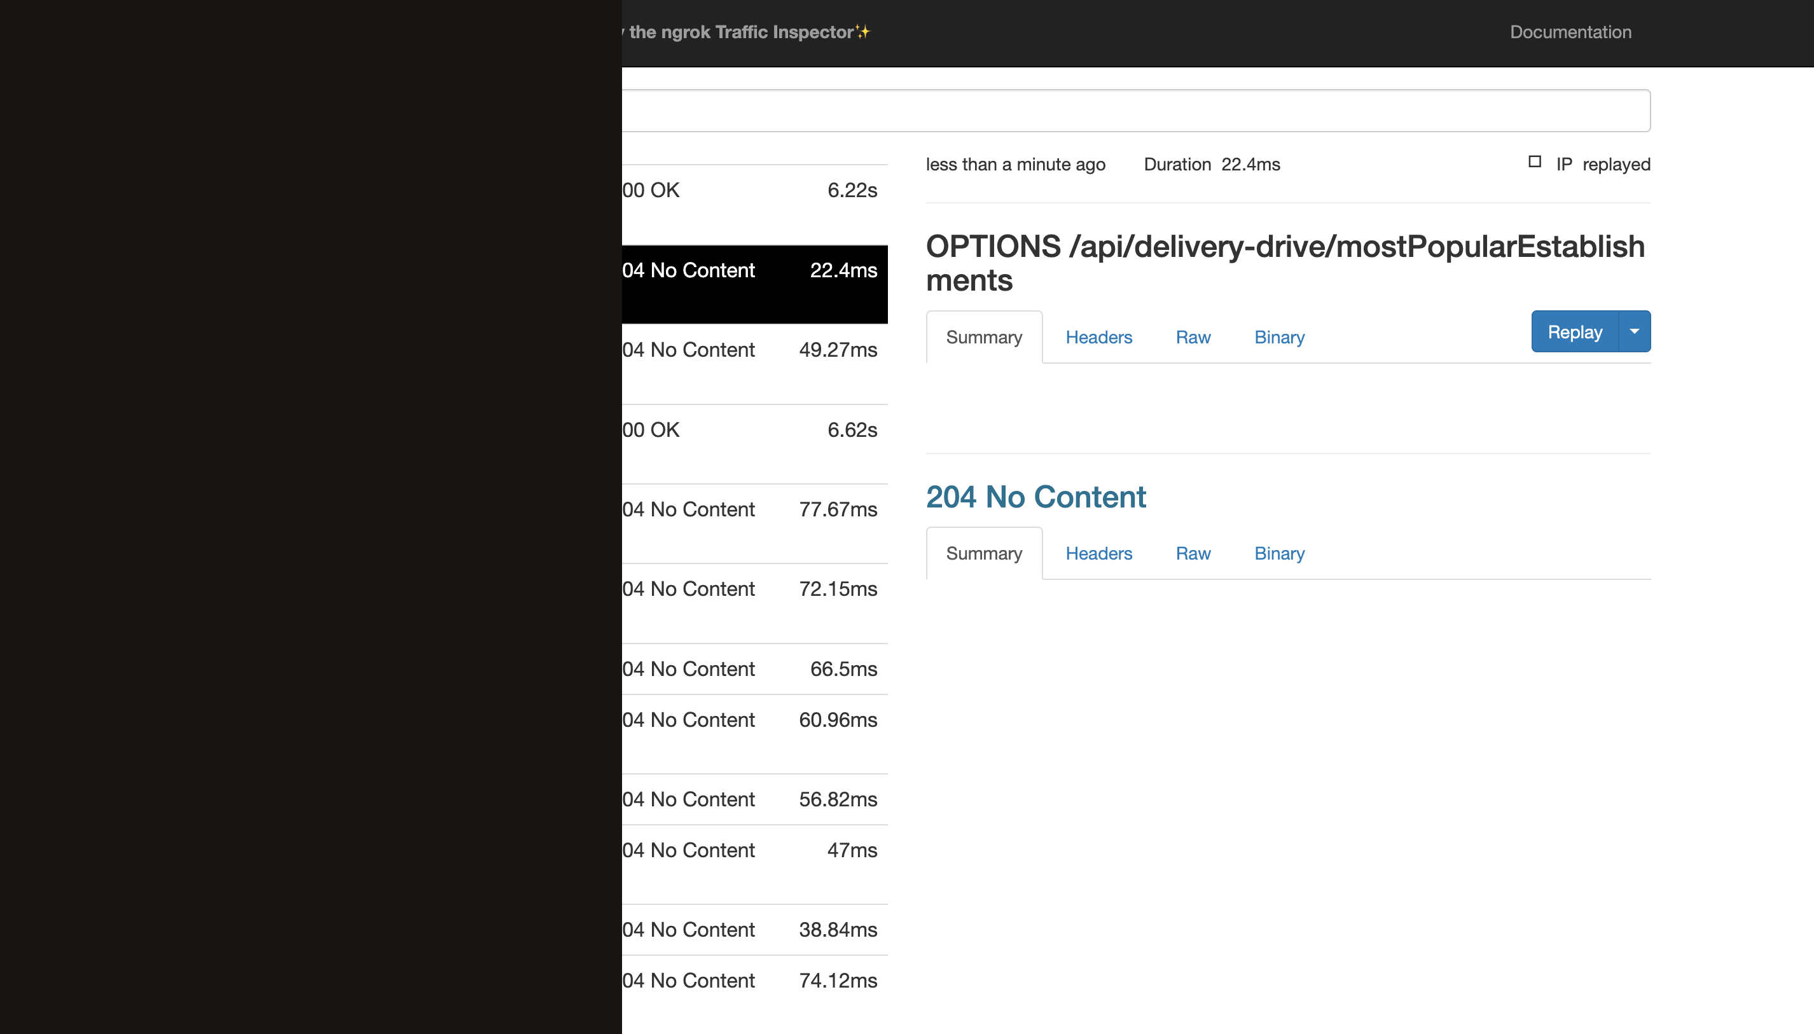Open response Binary tab under 204 No Content

click(x=1278, y=553)
